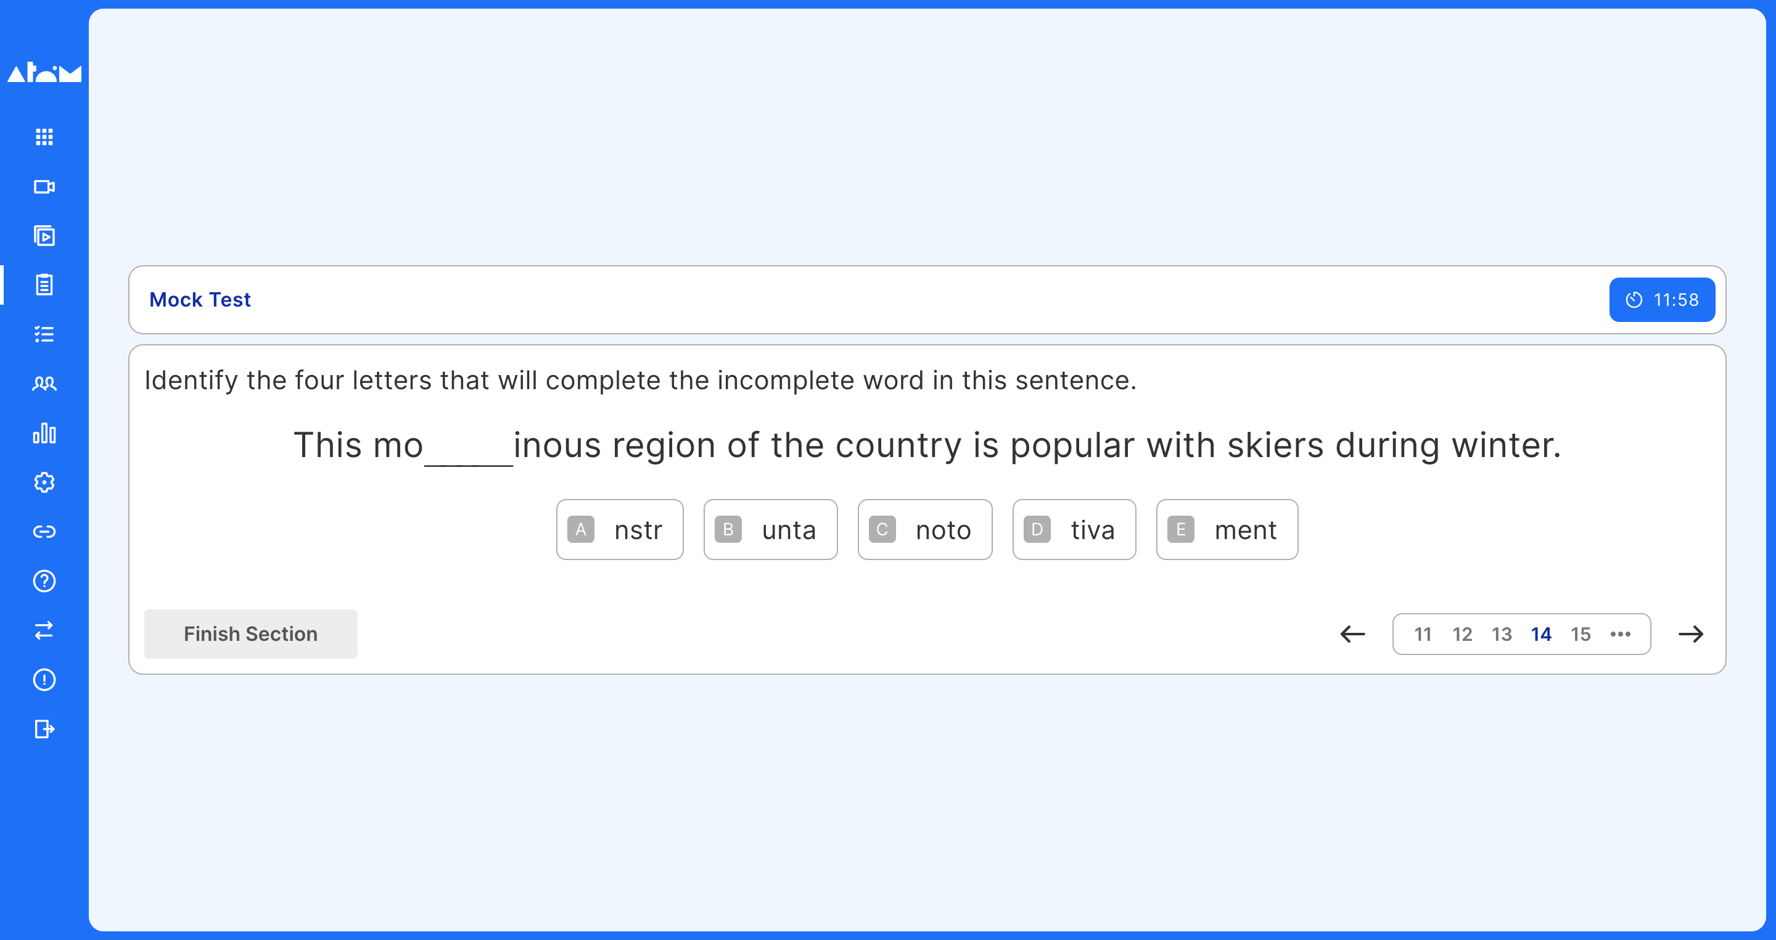Open the video library play icon
Screen dimensions: 1776x940
(x=44, y=236)
